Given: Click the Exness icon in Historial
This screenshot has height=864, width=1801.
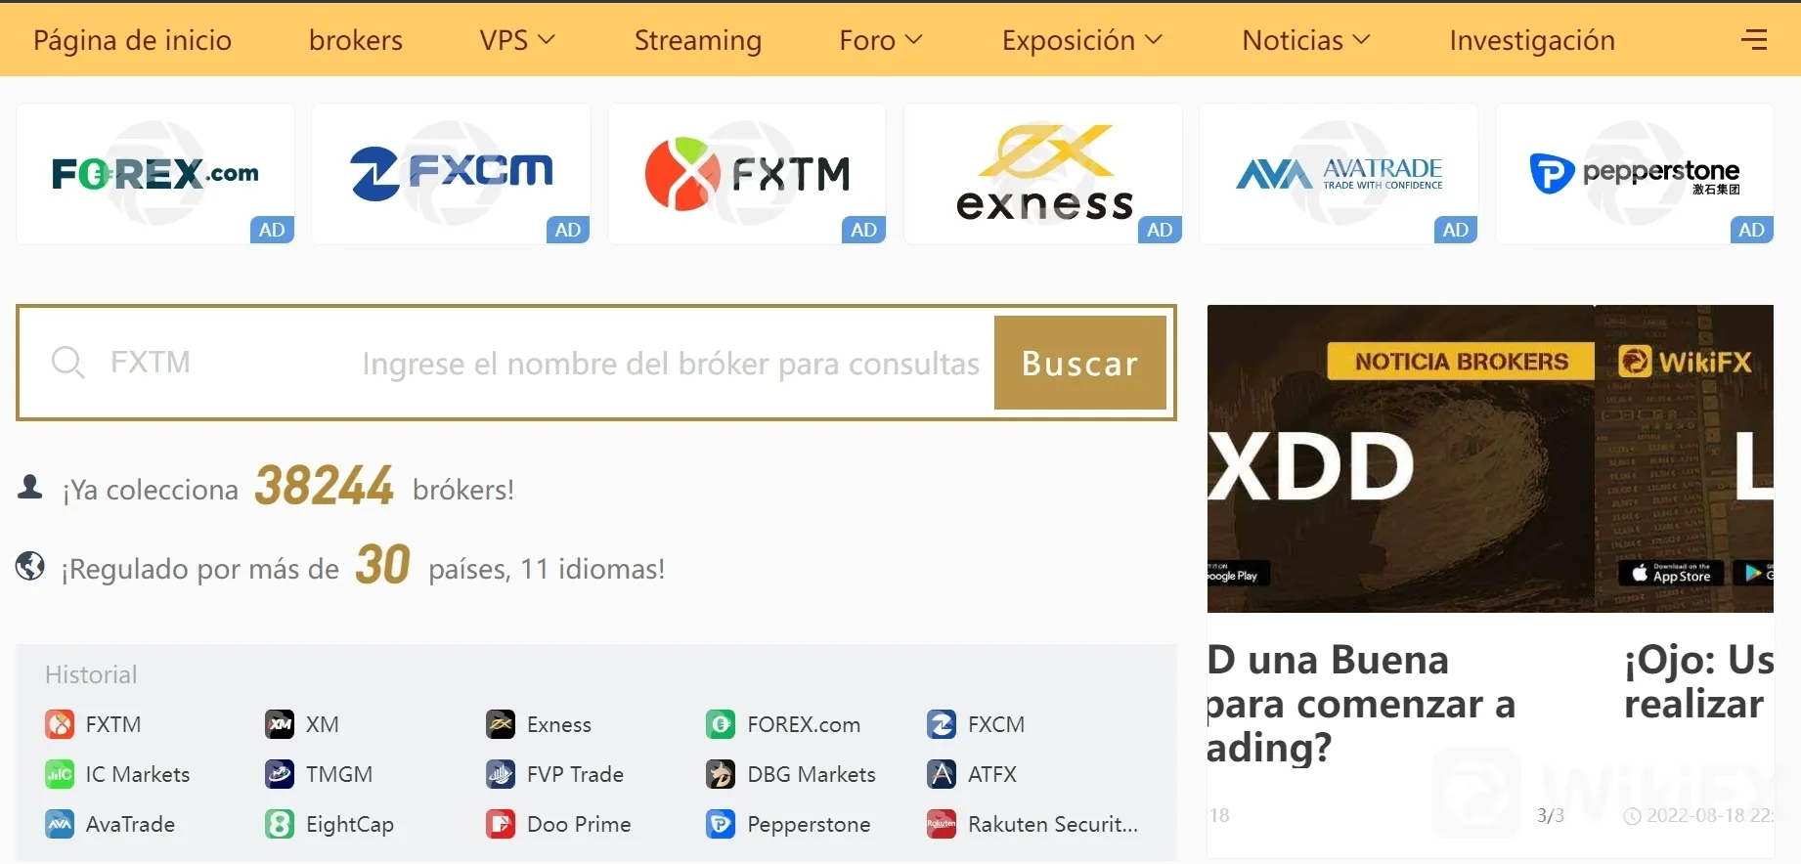Looking at the screenshot, I should click(501, 724).
